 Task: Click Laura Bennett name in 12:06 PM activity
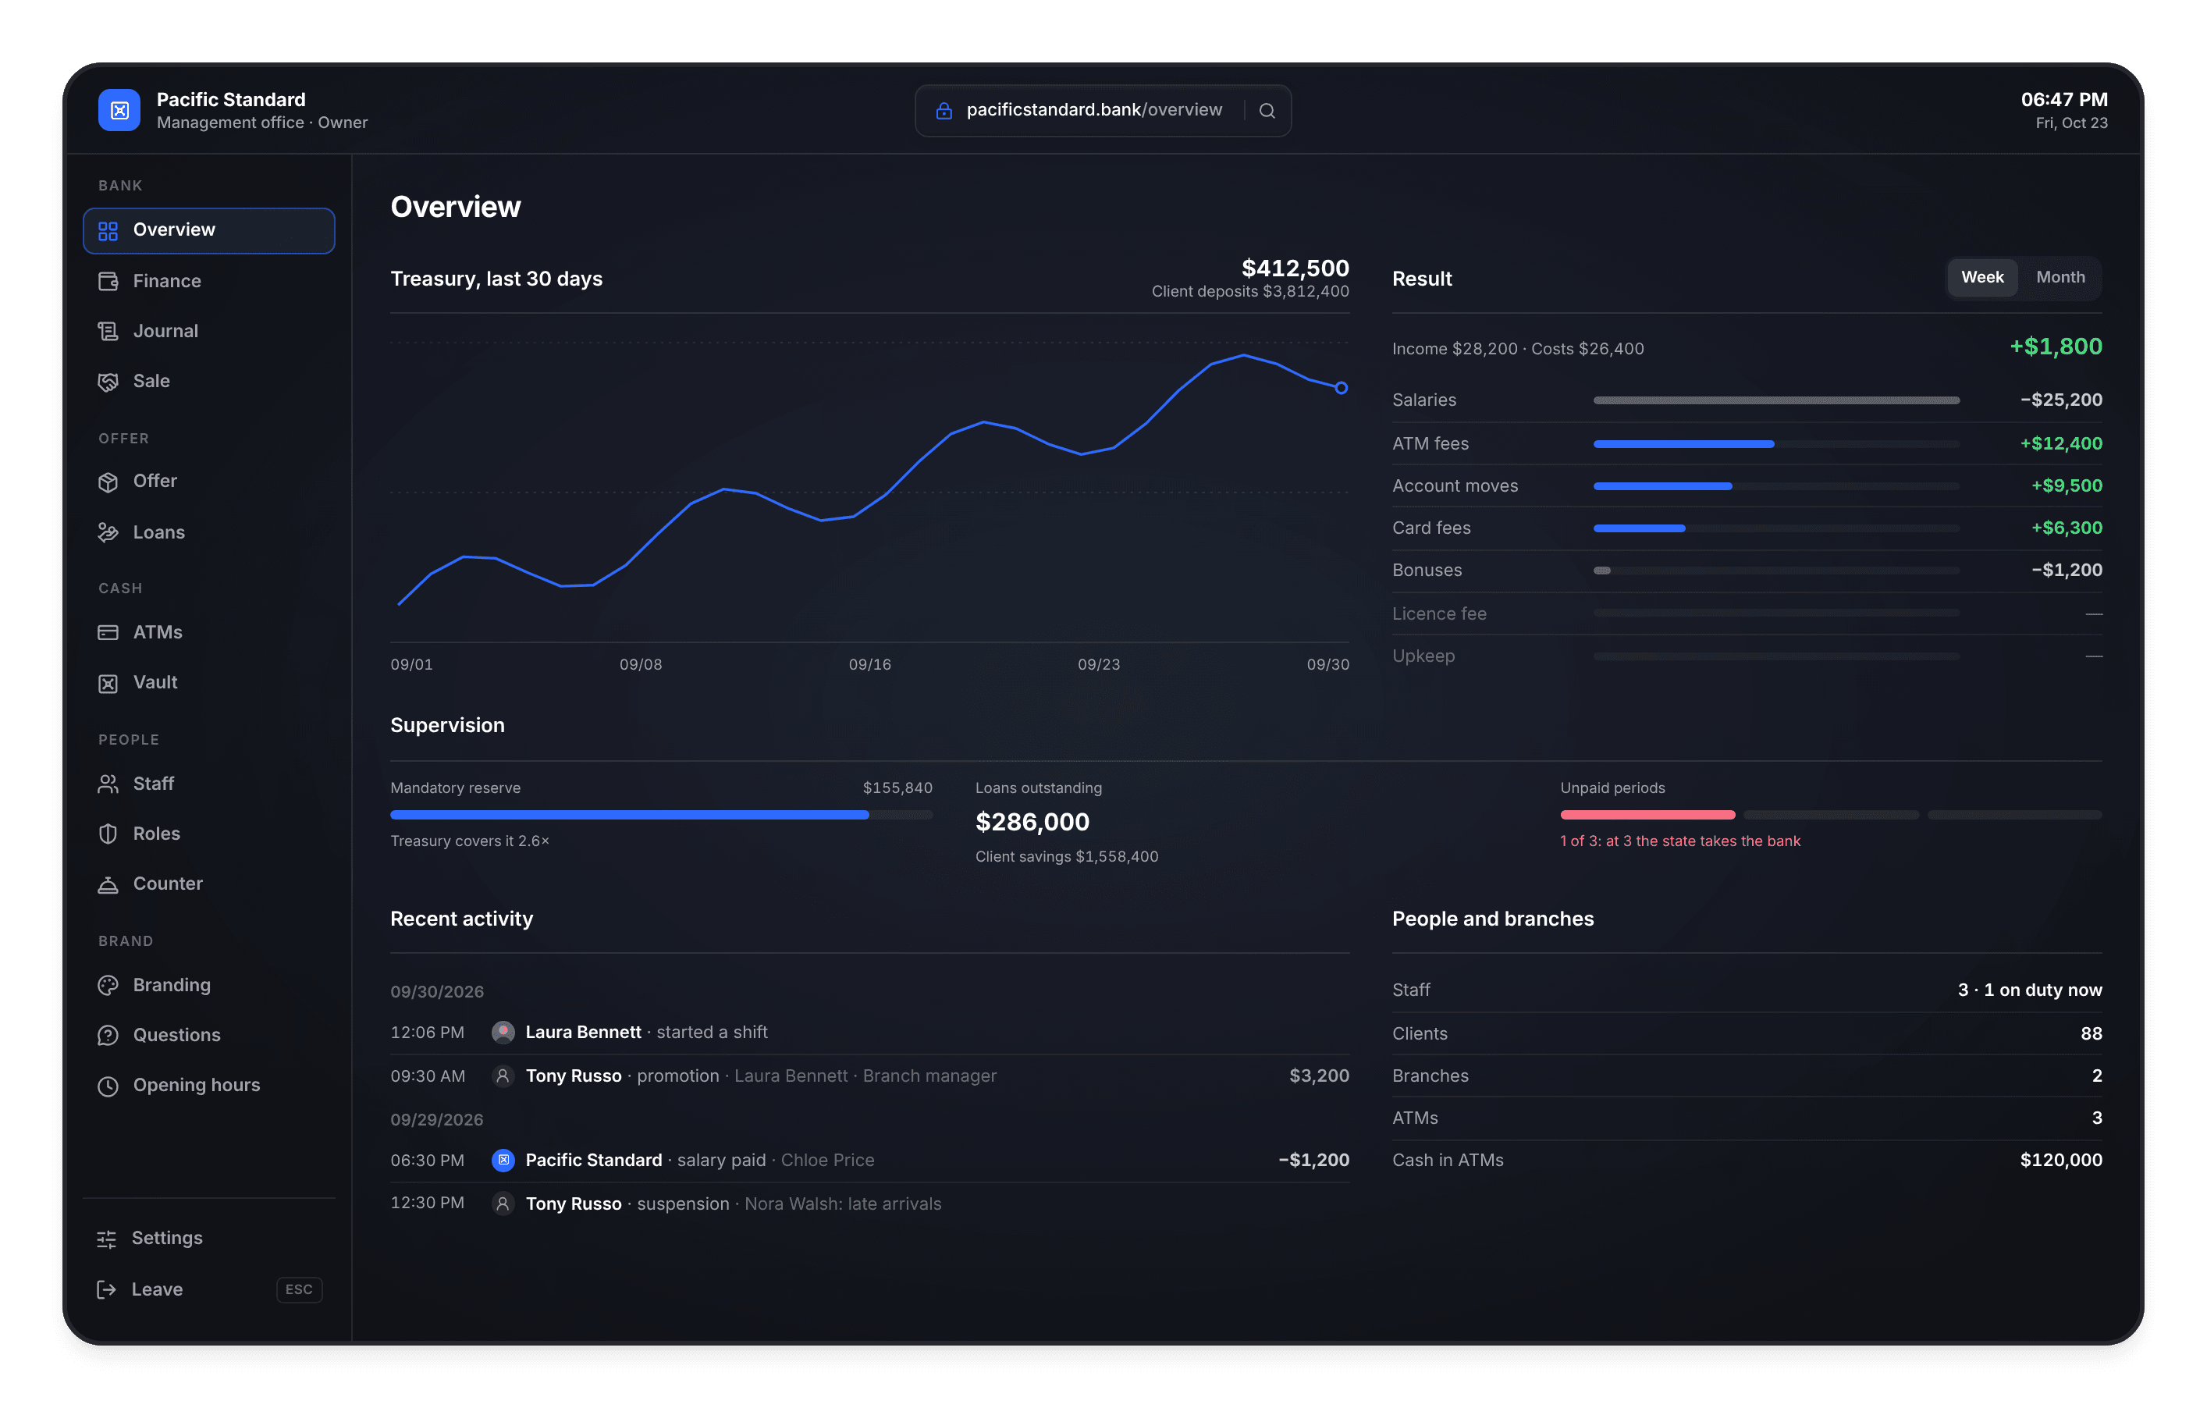point(583,1032)
